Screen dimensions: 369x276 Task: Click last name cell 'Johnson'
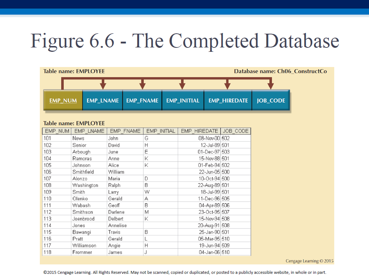tap(89, 165)
